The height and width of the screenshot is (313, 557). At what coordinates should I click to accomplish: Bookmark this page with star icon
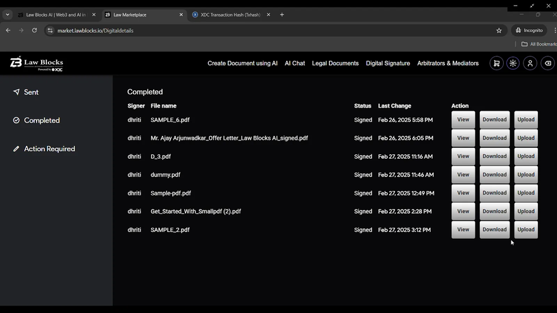point(499,30)
